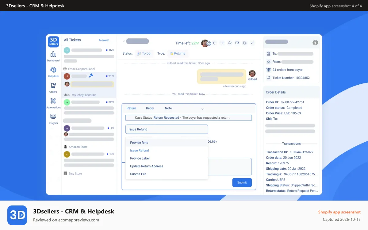Screen dimensions: 368x230
Task: Choose Provide Rma from the list
Action: click(167, 143)
